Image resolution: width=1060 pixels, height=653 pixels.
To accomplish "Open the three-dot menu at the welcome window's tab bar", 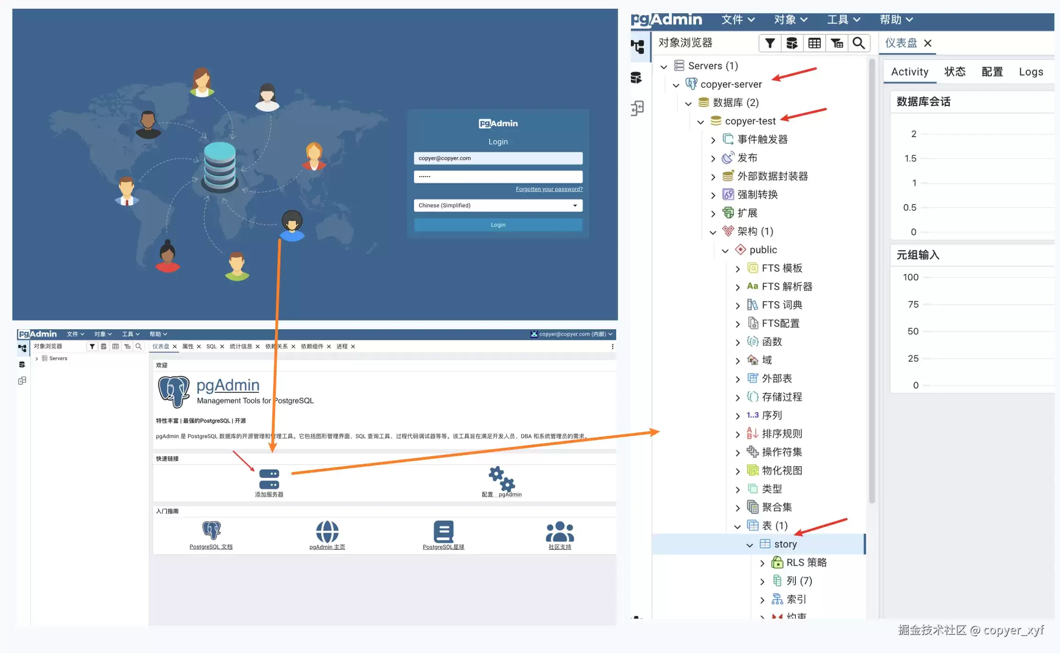I will click(x=613, y=347).
